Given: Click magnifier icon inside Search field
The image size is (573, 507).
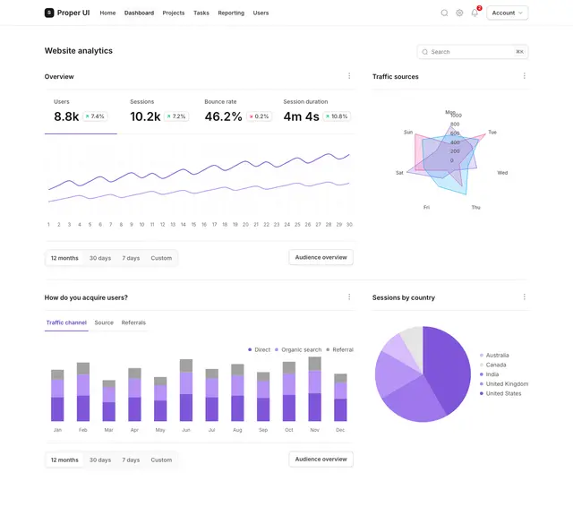Looking at the screenshot, I should tap(425, 52).
